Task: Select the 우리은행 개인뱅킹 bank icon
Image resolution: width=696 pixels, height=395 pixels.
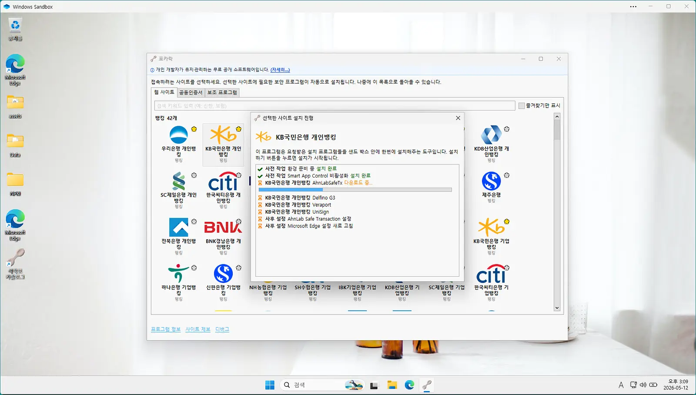Action: [x=178, y=135]
